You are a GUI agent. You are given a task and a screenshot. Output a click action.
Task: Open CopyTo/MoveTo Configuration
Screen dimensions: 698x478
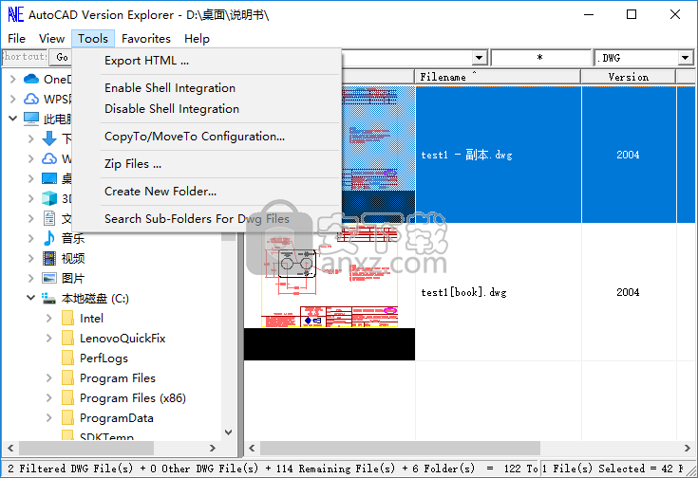pos(207,137)
